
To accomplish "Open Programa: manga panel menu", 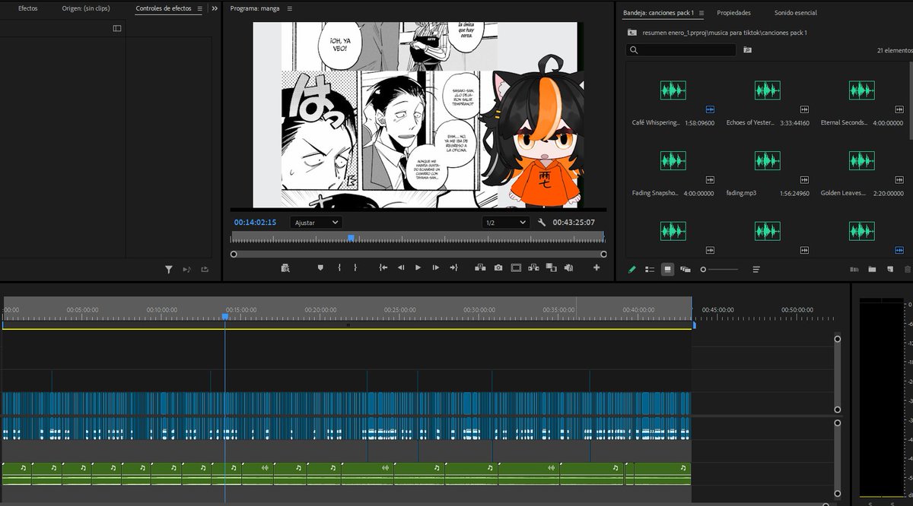I will point(289,8).
